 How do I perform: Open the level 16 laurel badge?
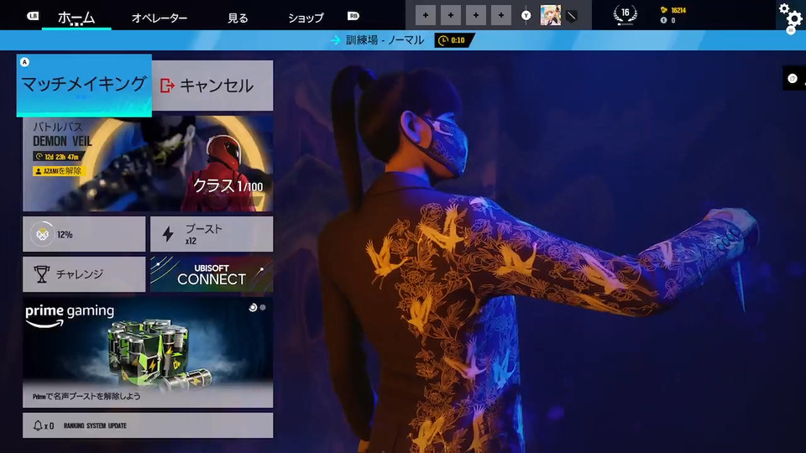(x=625, y=14)
